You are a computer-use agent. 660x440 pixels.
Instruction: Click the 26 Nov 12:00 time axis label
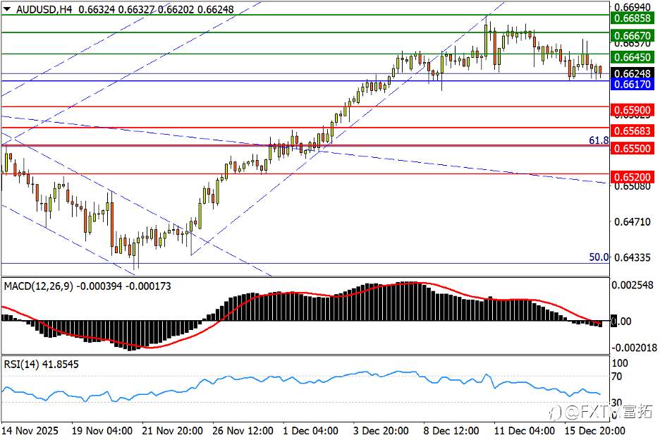[x=243, y=431]
